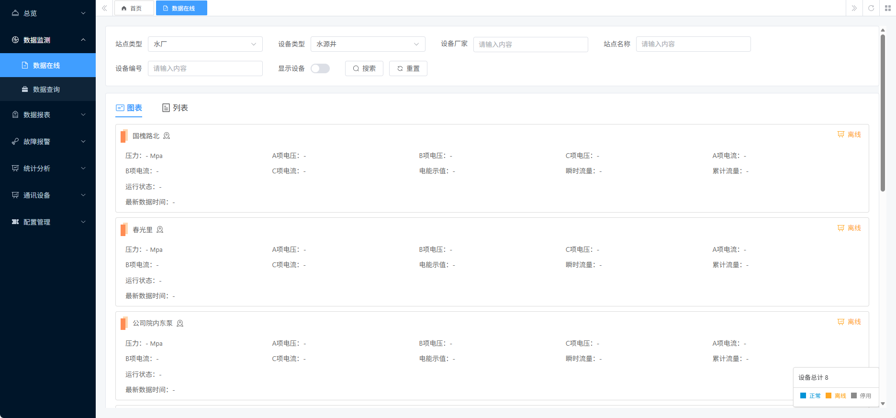Click the 重置 button
Viewport: 896px width, 418px height.
click(408, 68)
